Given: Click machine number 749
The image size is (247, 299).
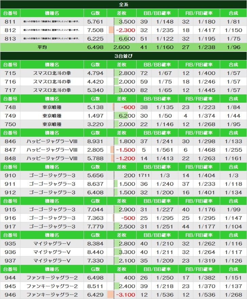Looking at the screenshot, I should pyautogui.click(x=10, y=116).
